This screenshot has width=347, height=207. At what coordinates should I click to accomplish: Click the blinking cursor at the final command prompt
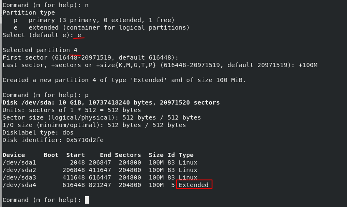[x=87, y=200]
